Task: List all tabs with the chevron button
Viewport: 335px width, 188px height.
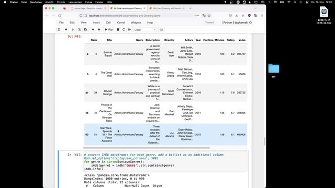Action: [x=255, y=8]
